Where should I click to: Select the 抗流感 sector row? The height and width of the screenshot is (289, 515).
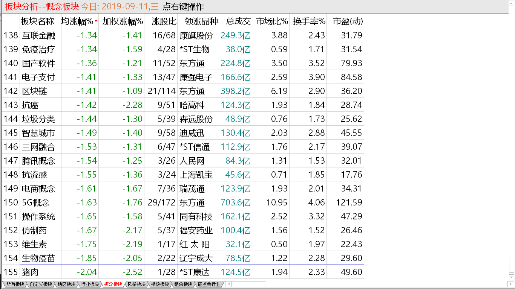[x=183, y=175]
